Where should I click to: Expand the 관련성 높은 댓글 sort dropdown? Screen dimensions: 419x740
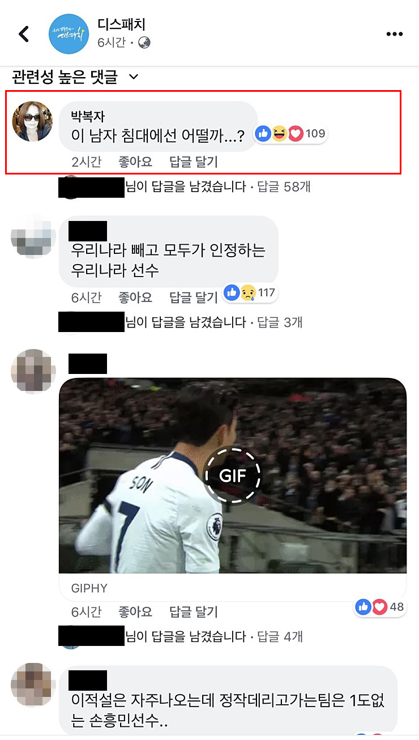click(75, 76)
